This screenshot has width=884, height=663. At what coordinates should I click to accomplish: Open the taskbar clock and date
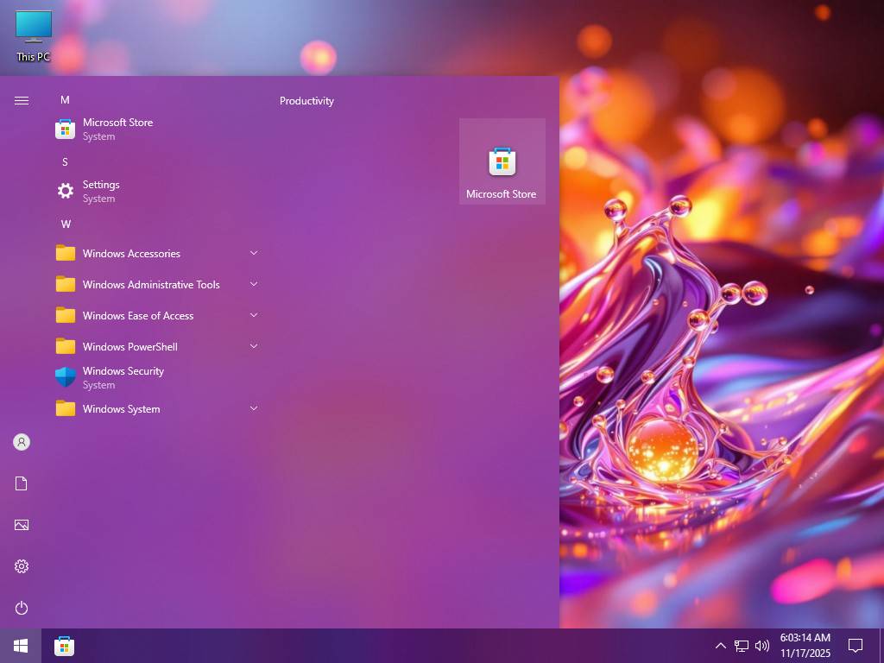pos(805,646)
